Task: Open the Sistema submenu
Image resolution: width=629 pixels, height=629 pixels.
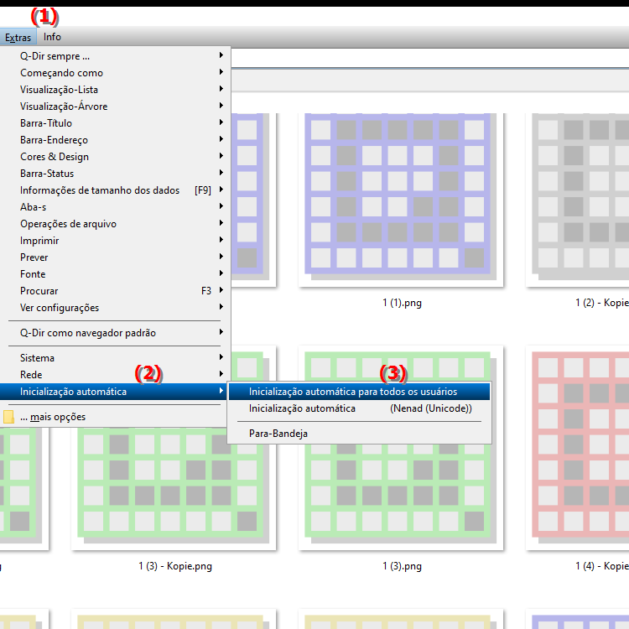Action: [x=115, y=358]
